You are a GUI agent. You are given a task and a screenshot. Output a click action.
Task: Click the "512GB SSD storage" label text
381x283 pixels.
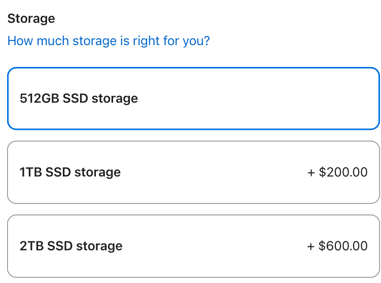click(x=79, y=98)
